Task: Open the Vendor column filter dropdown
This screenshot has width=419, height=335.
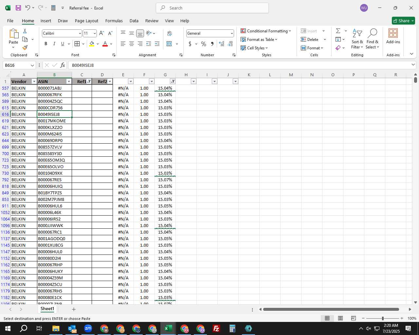Action: (34, 81)
